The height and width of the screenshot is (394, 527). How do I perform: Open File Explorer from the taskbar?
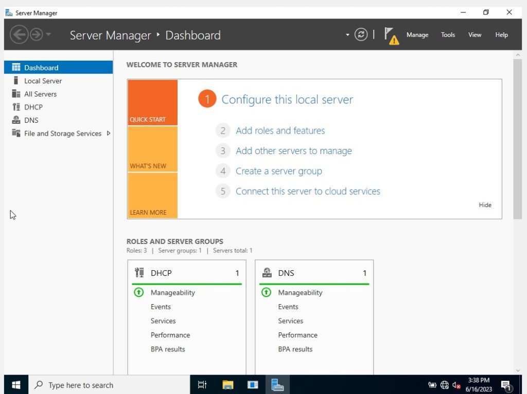coord(227,384)
